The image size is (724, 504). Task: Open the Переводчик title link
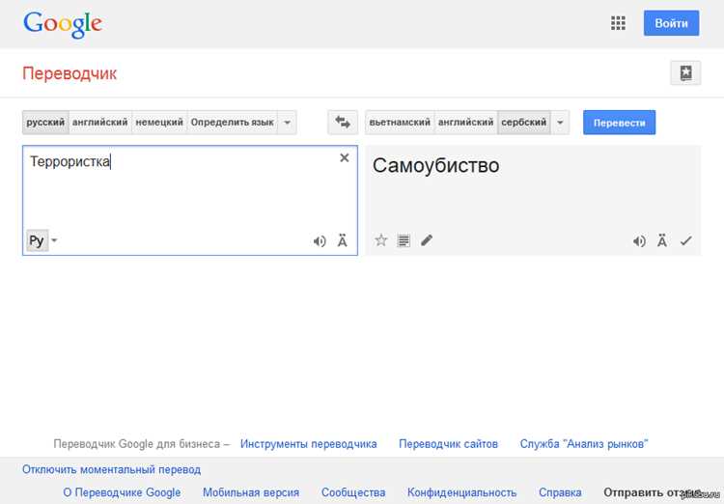(x=70, y=74)
